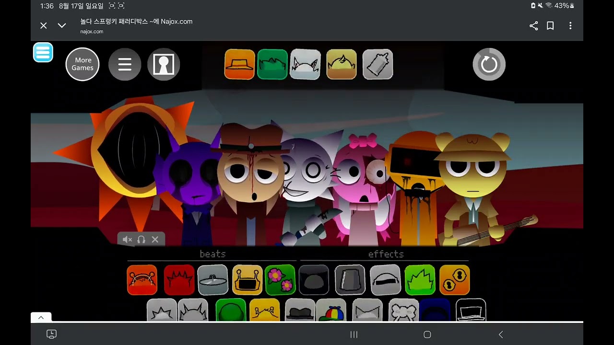Choose the gray cat ears icon in bottom row
614x345 pixels.
point(367,310)
